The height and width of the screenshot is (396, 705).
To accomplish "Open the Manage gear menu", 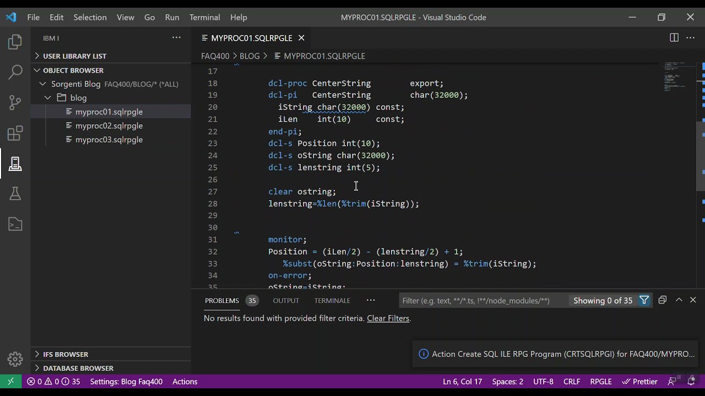I will click(x=15, y=359).
